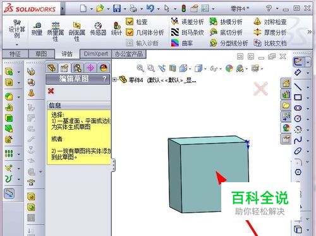Open the DimXpertManager crosshair tab
Screen dimensions: 316x236
[x=90, y=68]
